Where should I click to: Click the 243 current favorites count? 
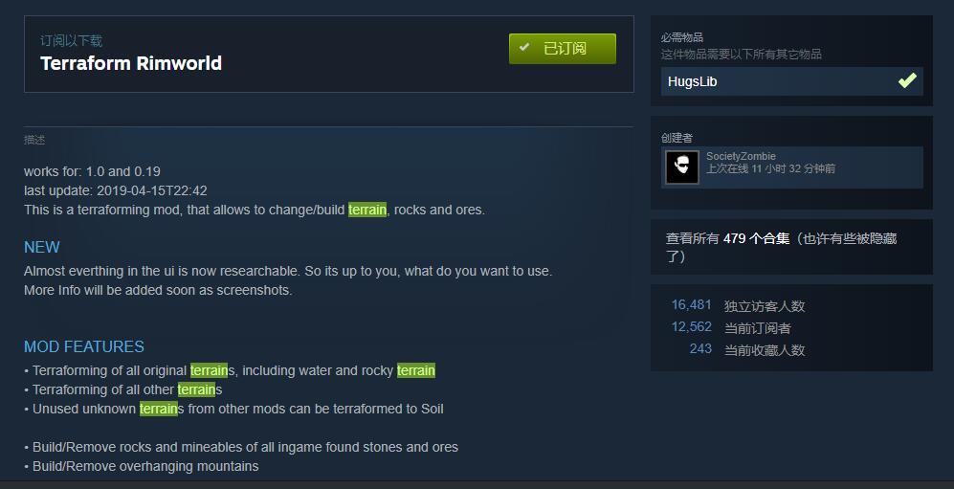(700, 348)
